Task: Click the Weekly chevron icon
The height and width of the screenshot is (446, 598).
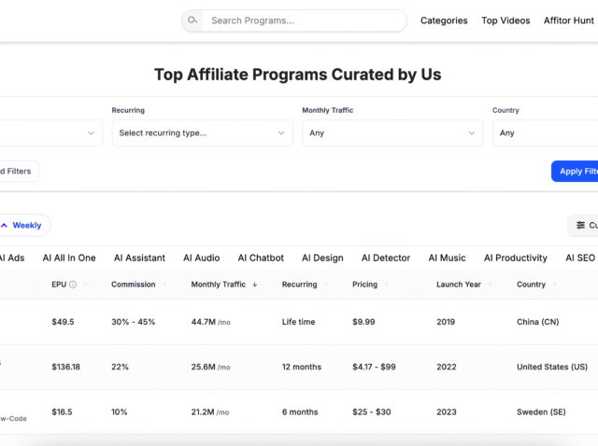Action: coord(4,225)
